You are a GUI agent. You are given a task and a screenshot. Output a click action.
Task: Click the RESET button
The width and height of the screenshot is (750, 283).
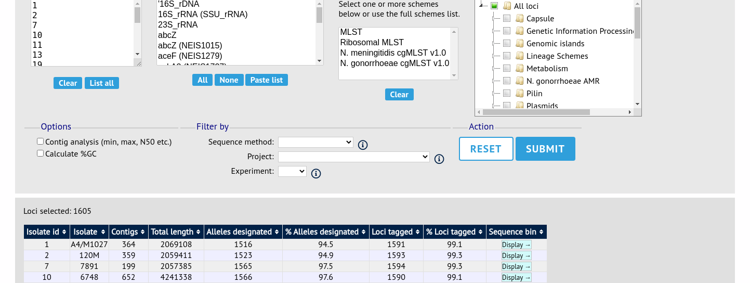coord(486,149)
